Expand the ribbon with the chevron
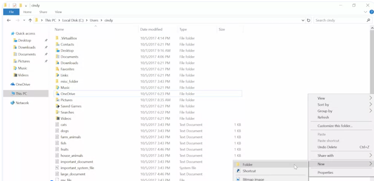This screenshot has height=181, width=374. [366, 12]
